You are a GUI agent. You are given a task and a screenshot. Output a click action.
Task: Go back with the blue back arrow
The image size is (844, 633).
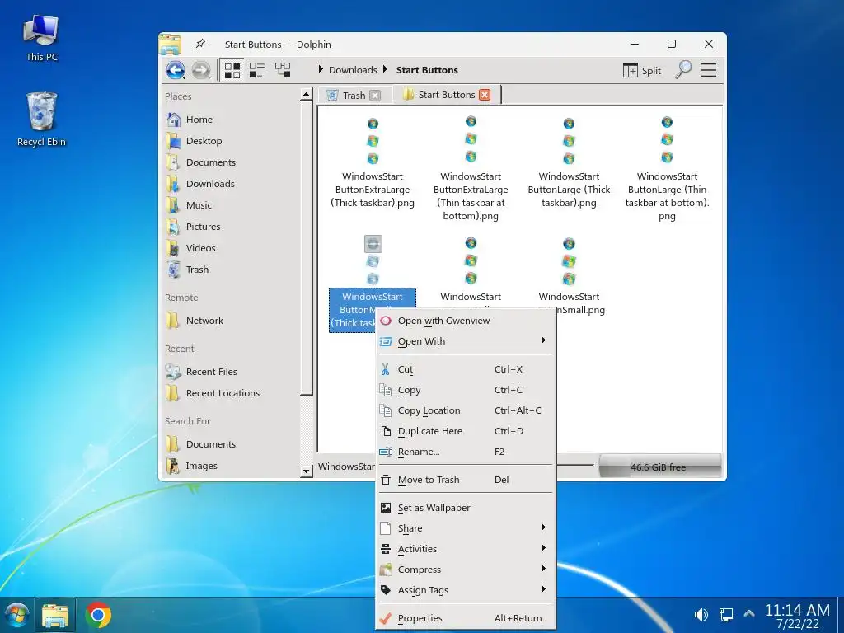pyautogui.click(x=176, y=70)
